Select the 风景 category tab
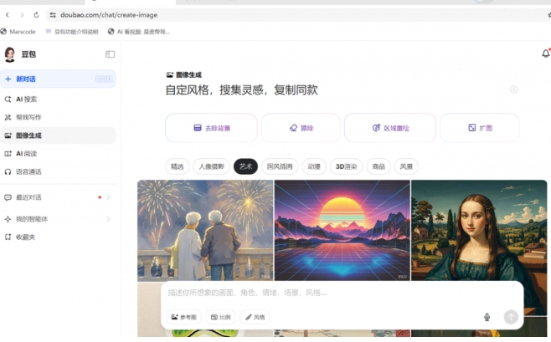 tap(406, 166)
